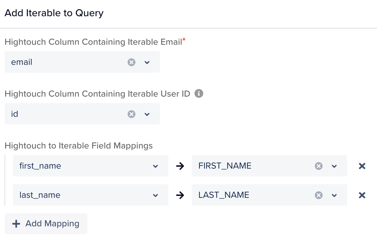Screen dimensions: 377x238
Task: Open the last_name source field dropdown
Action: (91, 195)
